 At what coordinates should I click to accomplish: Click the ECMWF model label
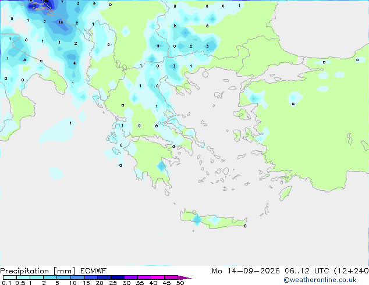click(x=94, y=271)
